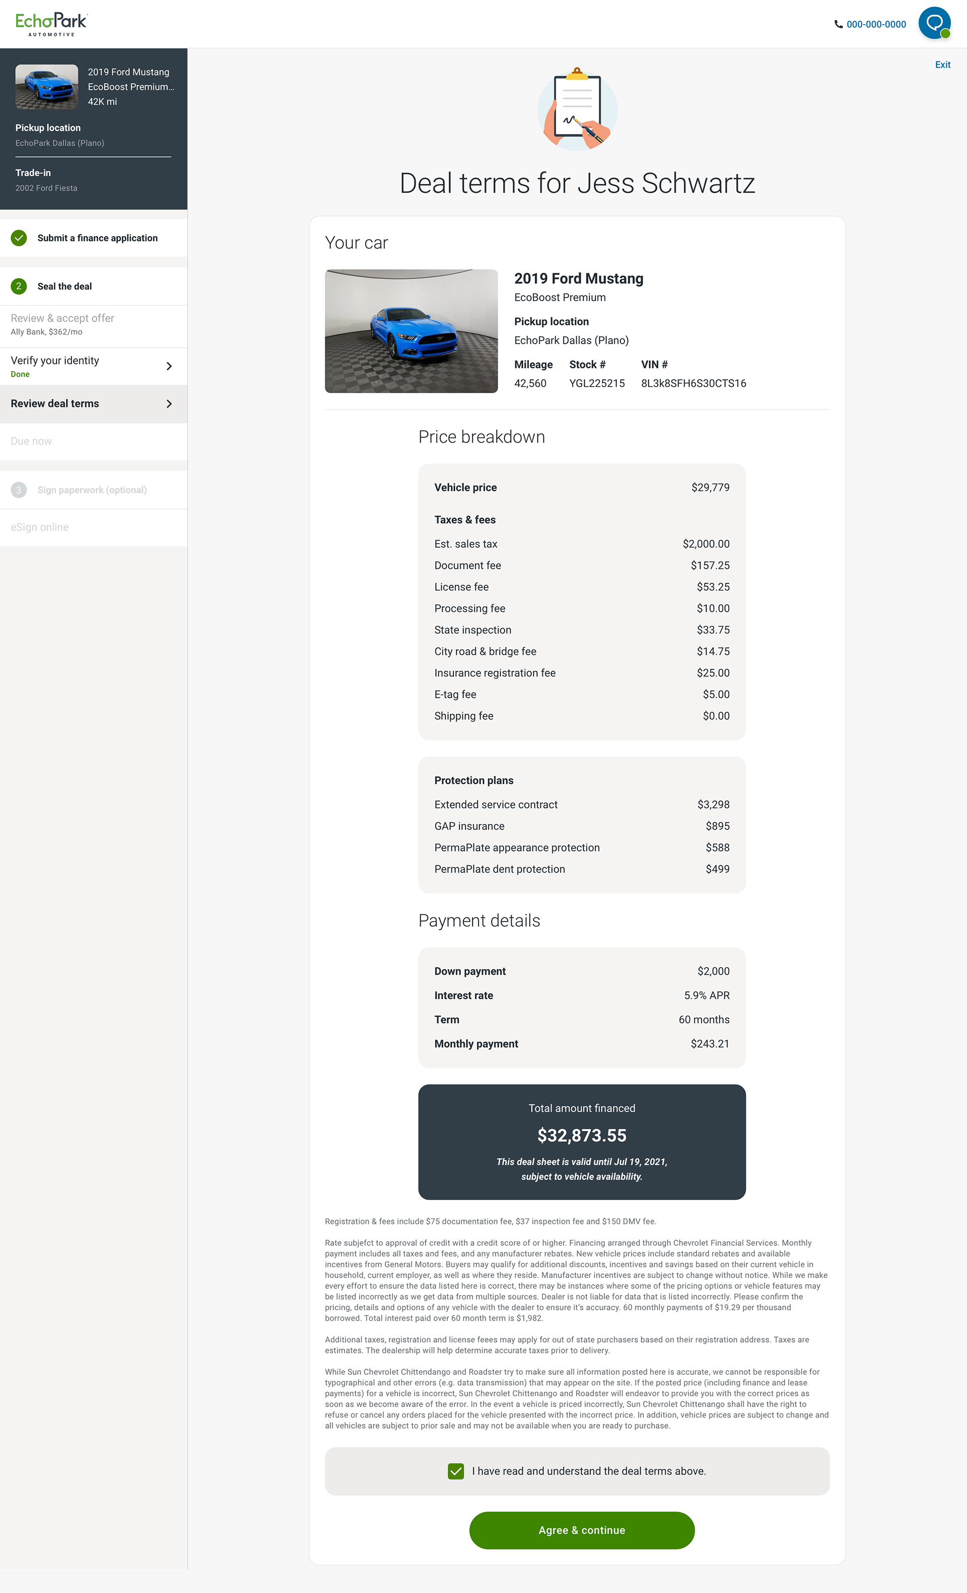
Task: Click the deal sheet validity notice
Action: pos(582,1169)
